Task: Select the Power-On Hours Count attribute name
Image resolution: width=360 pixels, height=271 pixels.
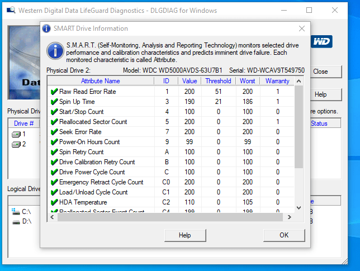Action: (x=89, y=142)
